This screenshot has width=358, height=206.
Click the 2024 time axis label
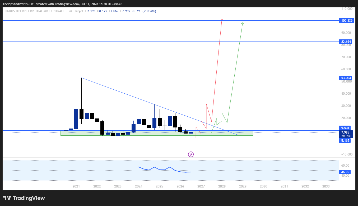pos(138,186)
